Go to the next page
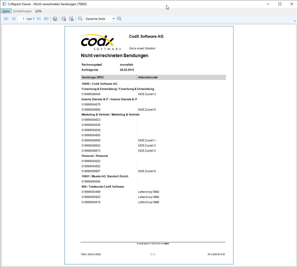The height and width of the screenshot is (268, 298). click(x=39, y=19)
